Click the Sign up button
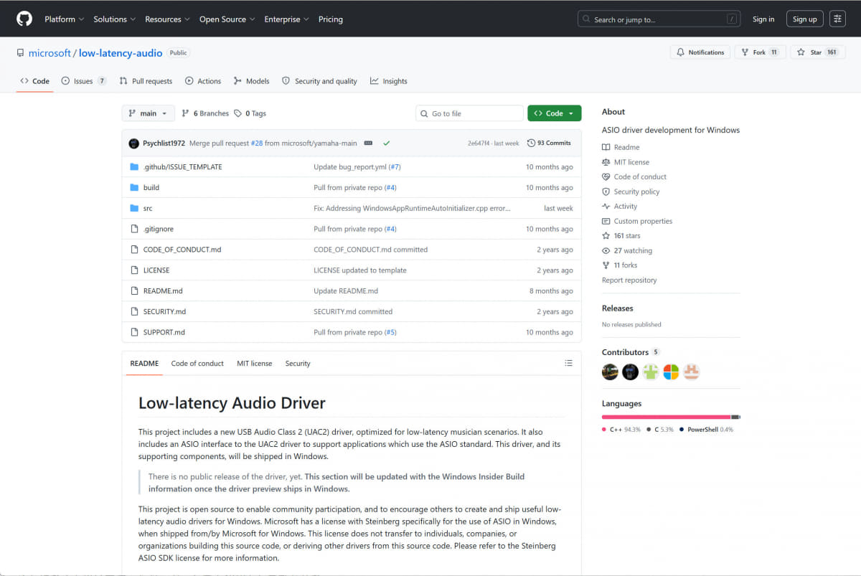Image resolution: width=861 pixels, height=576 pixels. click(x=804, y=19)
